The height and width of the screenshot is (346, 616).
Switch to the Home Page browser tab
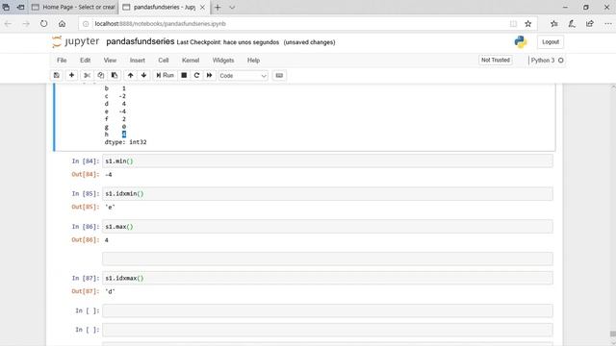point(73,7)
